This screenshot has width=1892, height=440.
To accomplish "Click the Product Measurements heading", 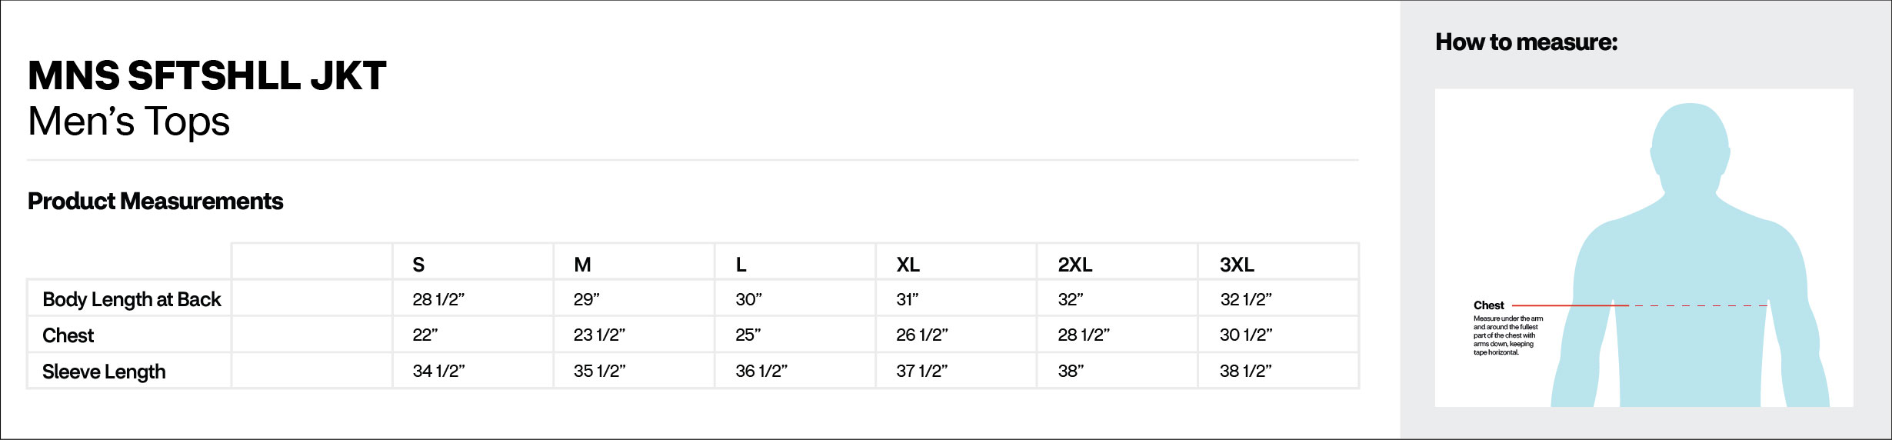I will pyautogui.click(x=155, y=202).
